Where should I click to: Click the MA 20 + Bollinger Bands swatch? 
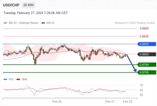coord(5,23)
